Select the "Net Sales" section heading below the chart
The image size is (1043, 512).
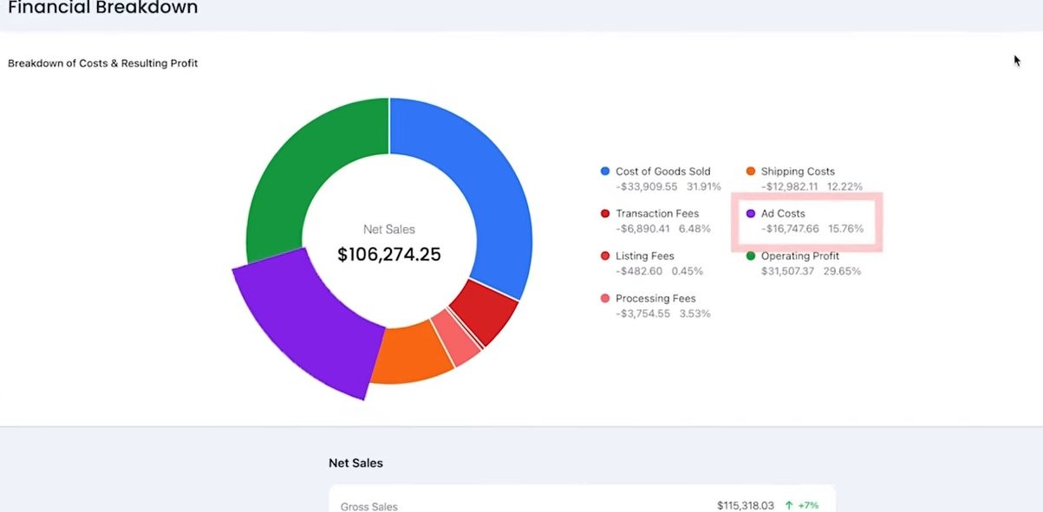(x=355, y=463)
